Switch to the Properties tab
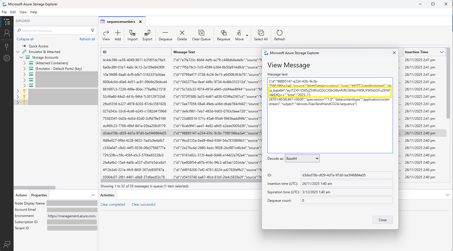Image resolution: width=453 pixels, height=251 pixels. [39, 195]
